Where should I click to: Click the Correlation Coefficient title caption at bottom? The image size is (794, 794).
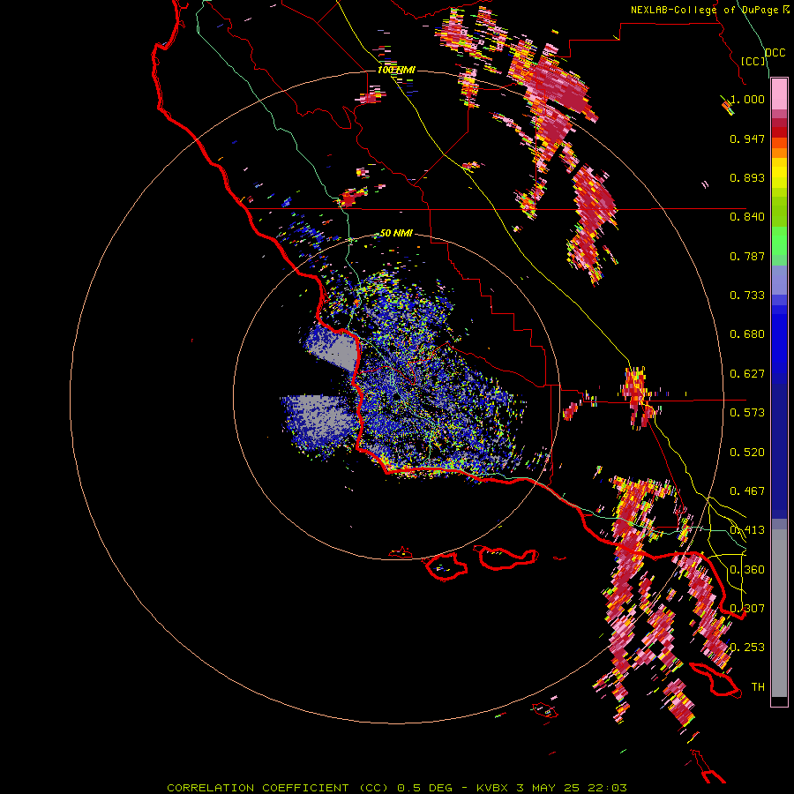click(397, 788)
